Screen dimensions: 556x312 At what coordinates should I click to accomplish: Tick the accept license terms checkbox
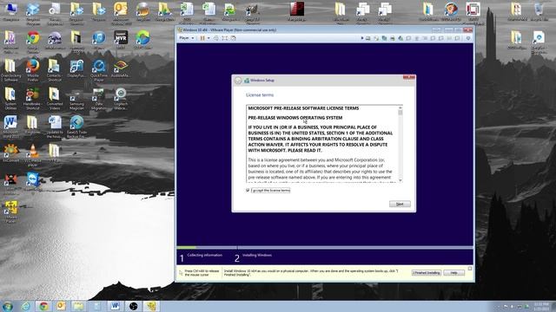pyautogui.click(x=248, y=191)
